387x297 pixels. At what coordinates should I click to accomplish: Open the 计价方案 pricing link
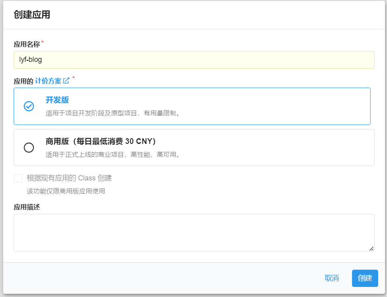[x=48, y=81]
